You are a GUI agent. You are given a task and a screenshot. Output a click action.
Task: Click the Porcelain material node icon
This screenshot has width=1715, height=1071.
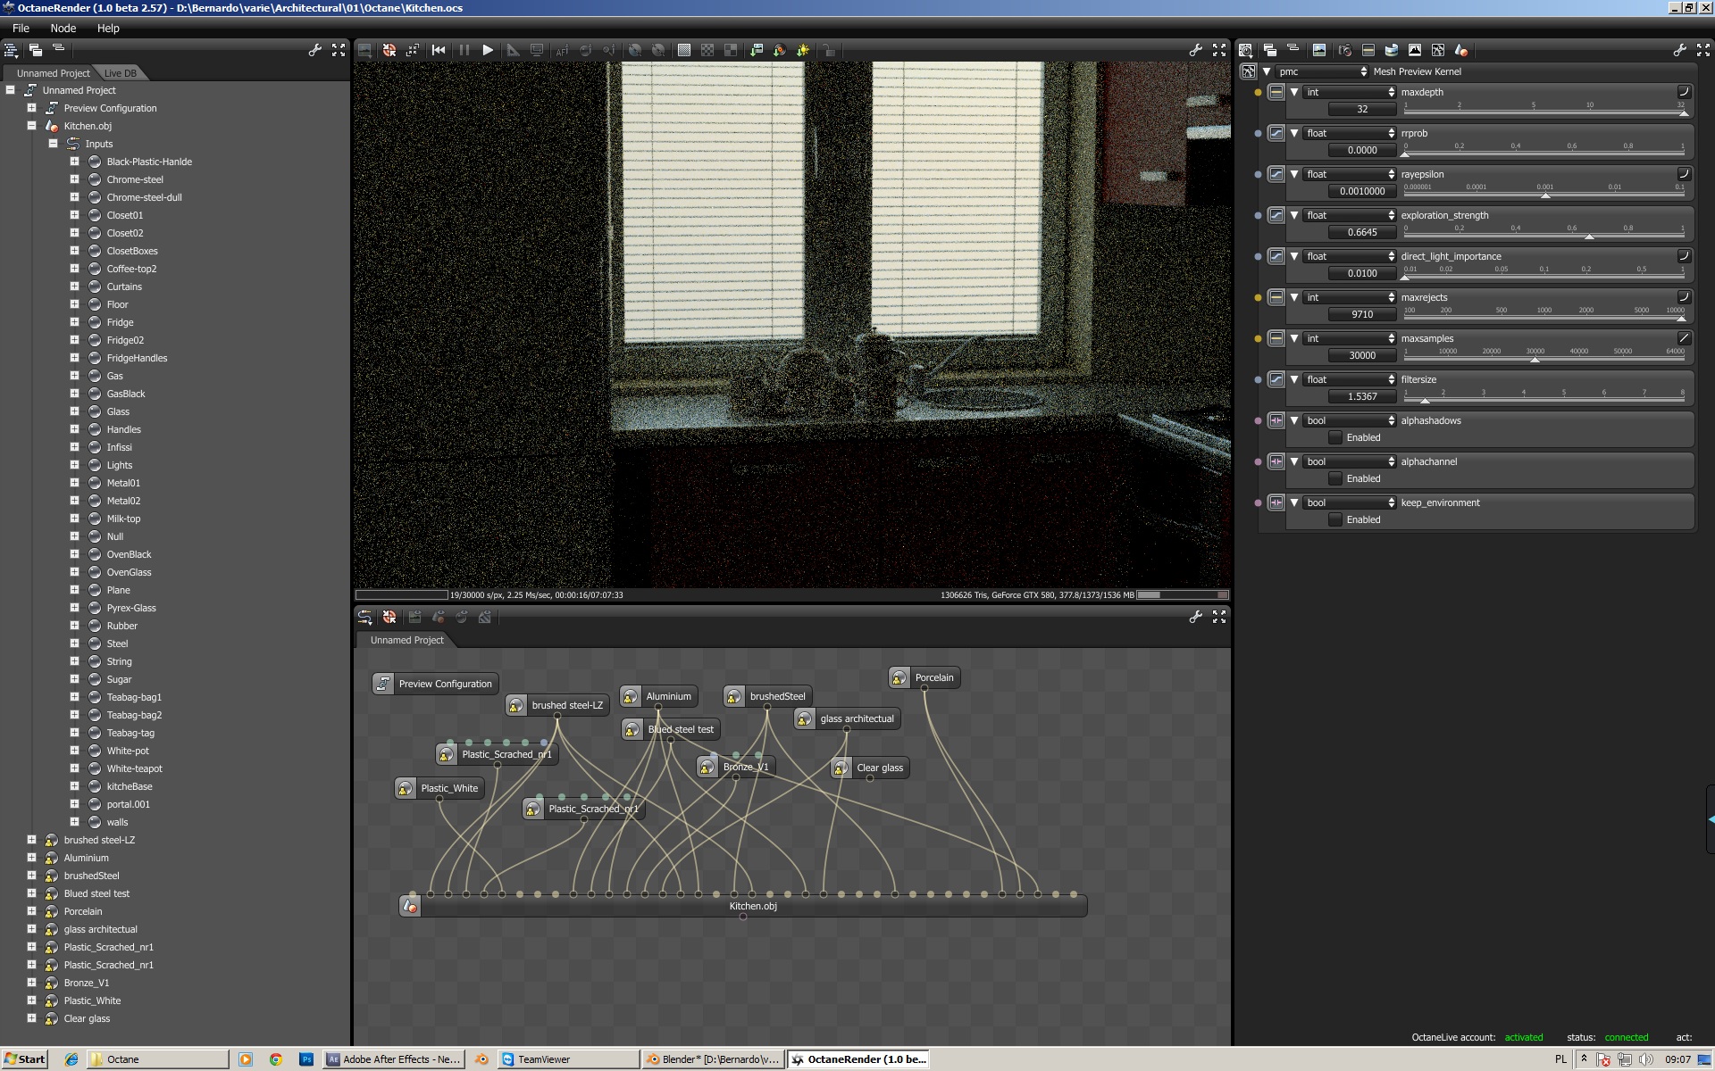(899, 677)
